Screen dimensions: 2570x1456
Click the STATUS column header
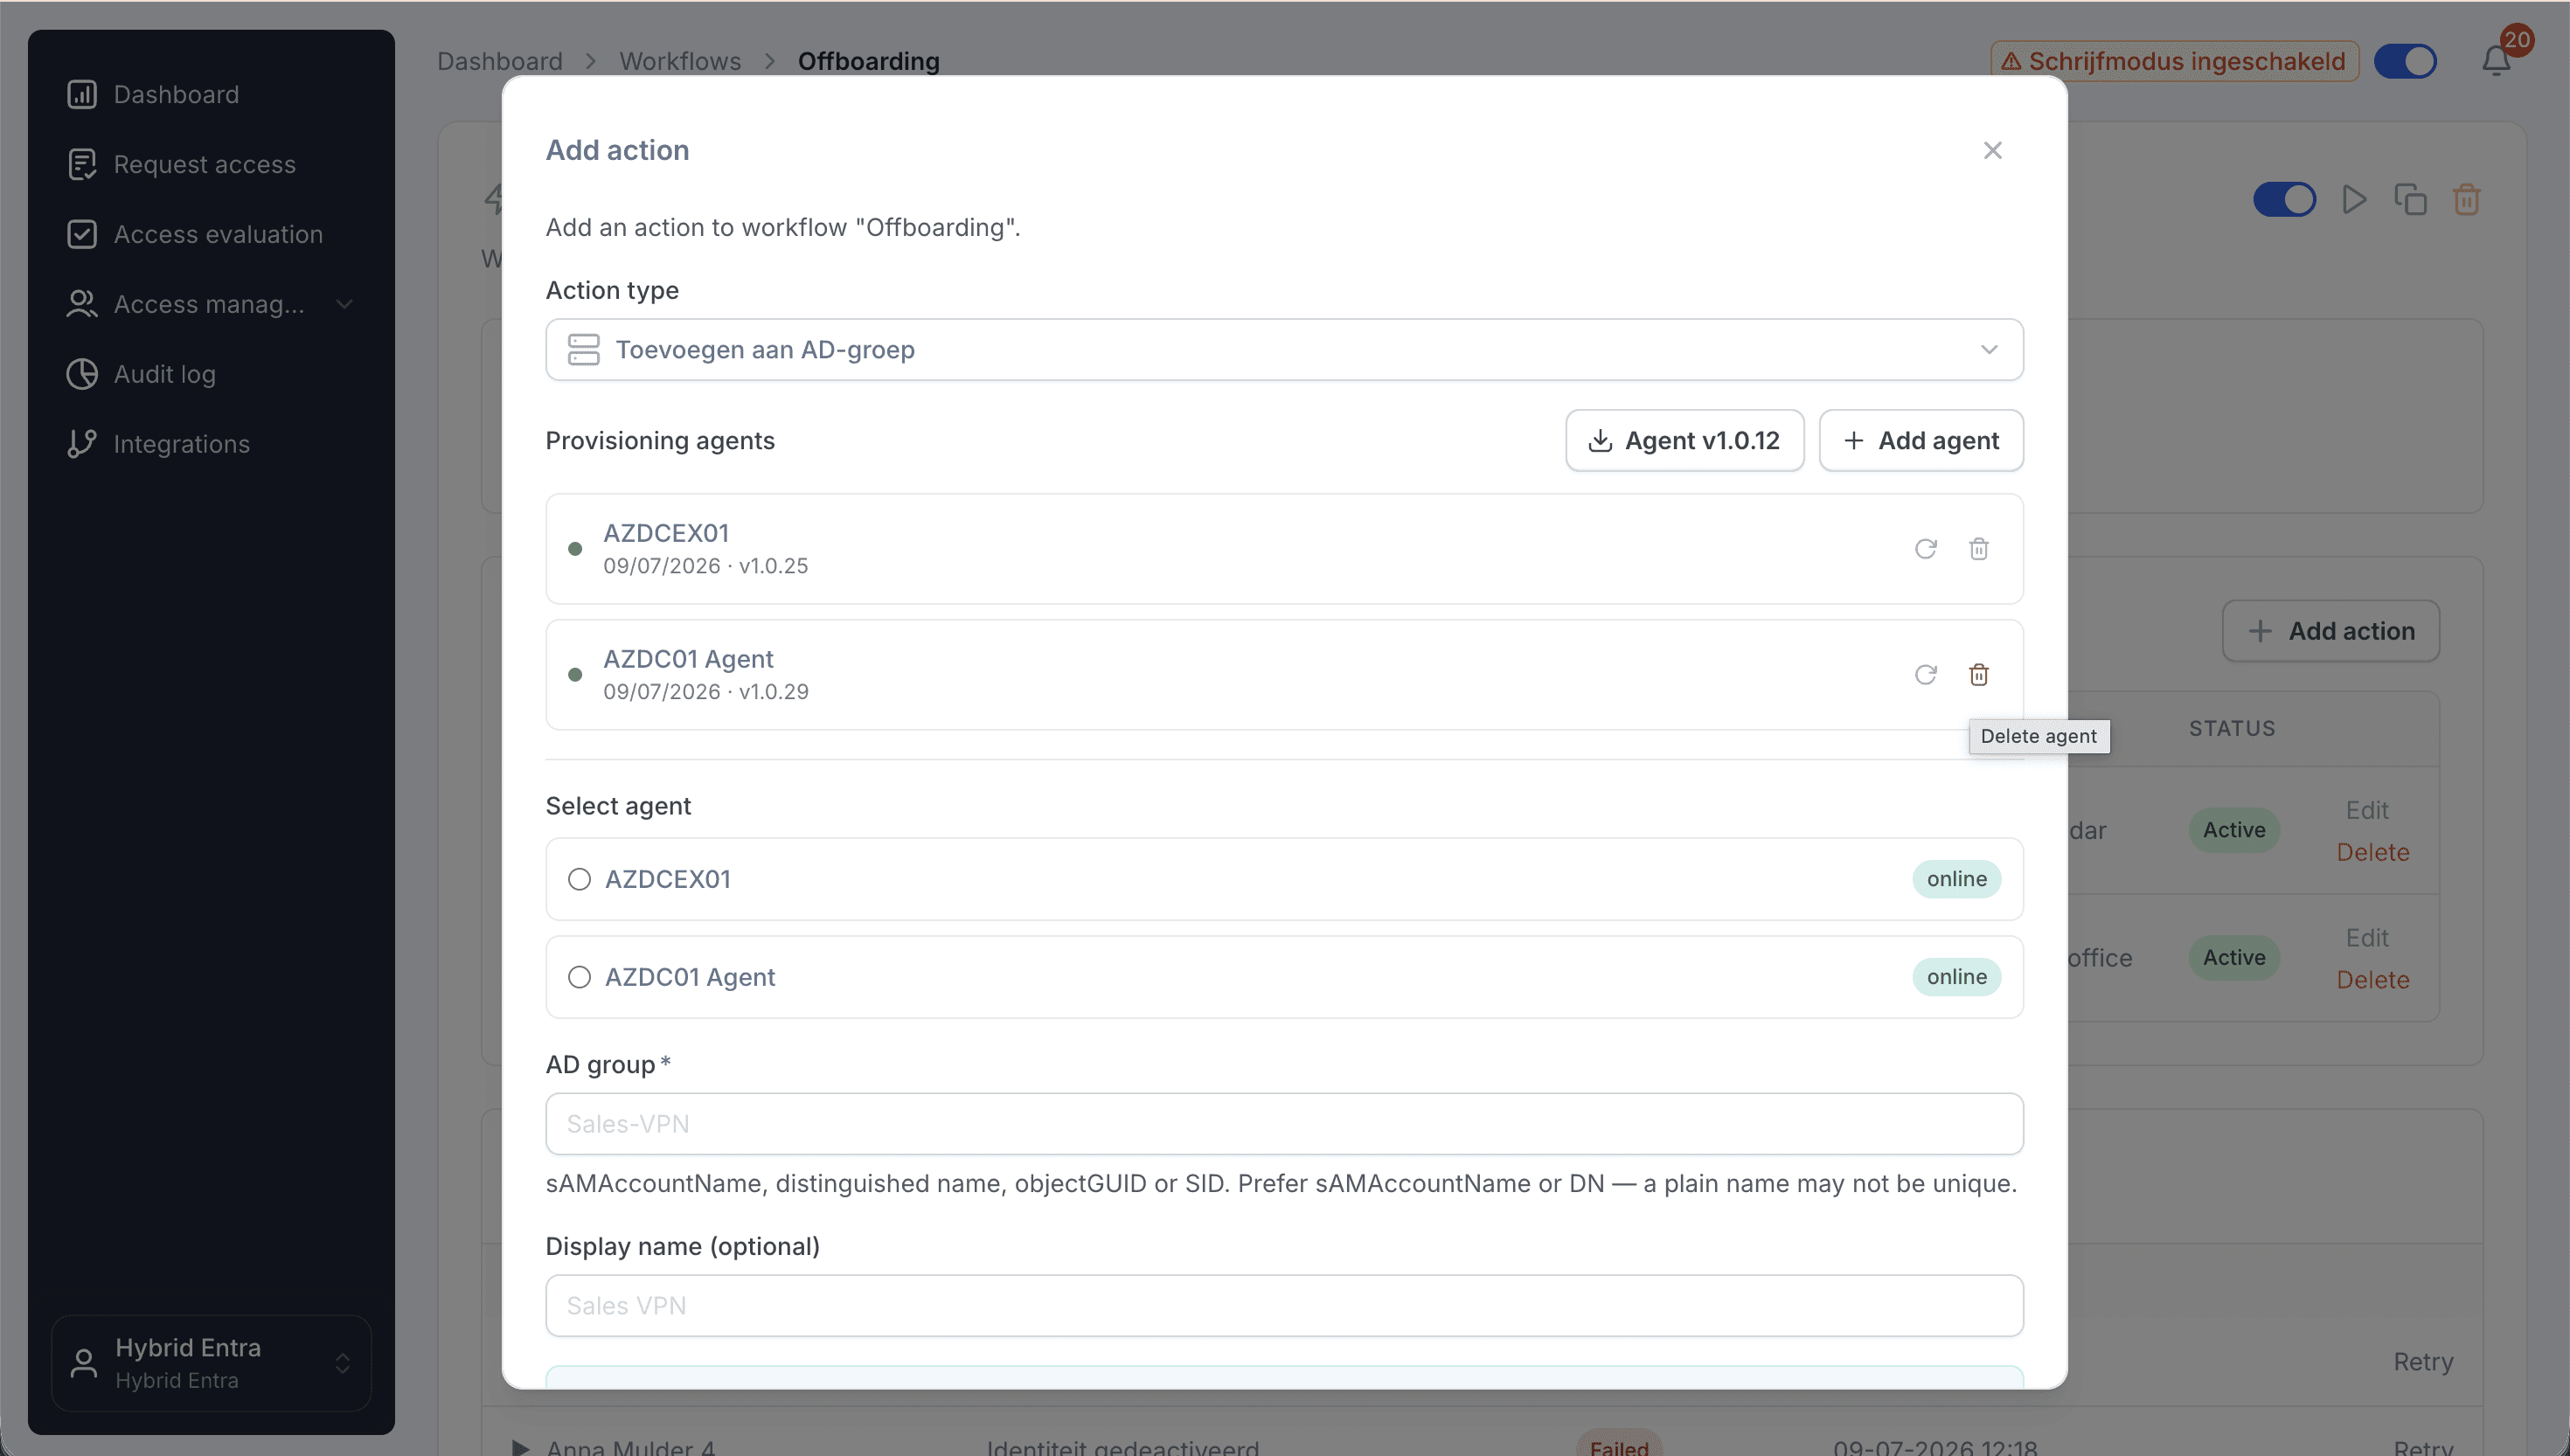click(2232, 728)
